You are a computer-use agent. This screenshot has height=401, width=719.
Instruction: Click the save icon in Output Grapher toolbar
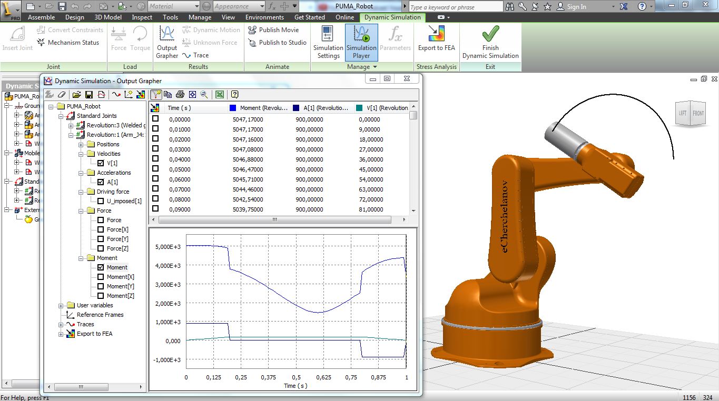point(89,95)
